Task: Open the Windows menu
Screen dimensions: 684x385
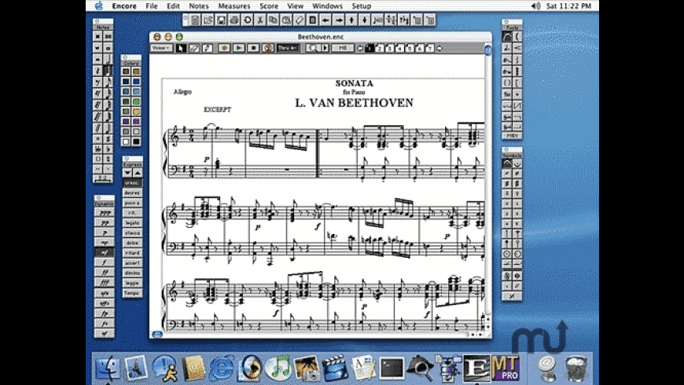Action: 328,6
